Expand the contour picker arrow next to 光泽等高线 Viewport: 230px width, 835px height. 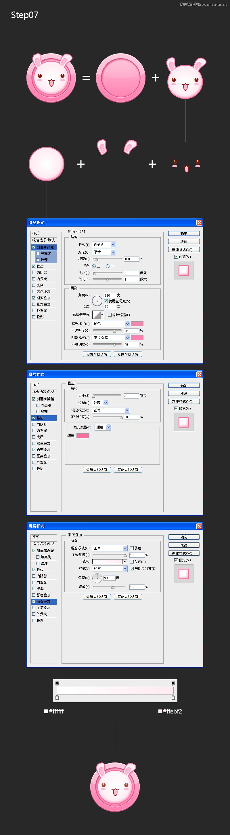(x=102, y=315)
